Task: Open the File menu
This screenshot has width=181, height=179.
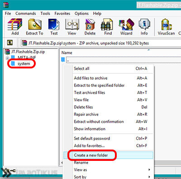Action: pos(8,14)
